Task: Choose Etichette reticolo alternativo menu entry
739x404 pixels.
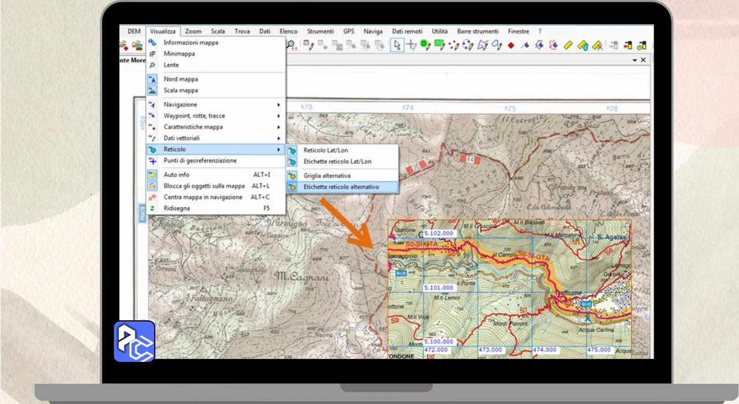Action: [x=341, y=188]
